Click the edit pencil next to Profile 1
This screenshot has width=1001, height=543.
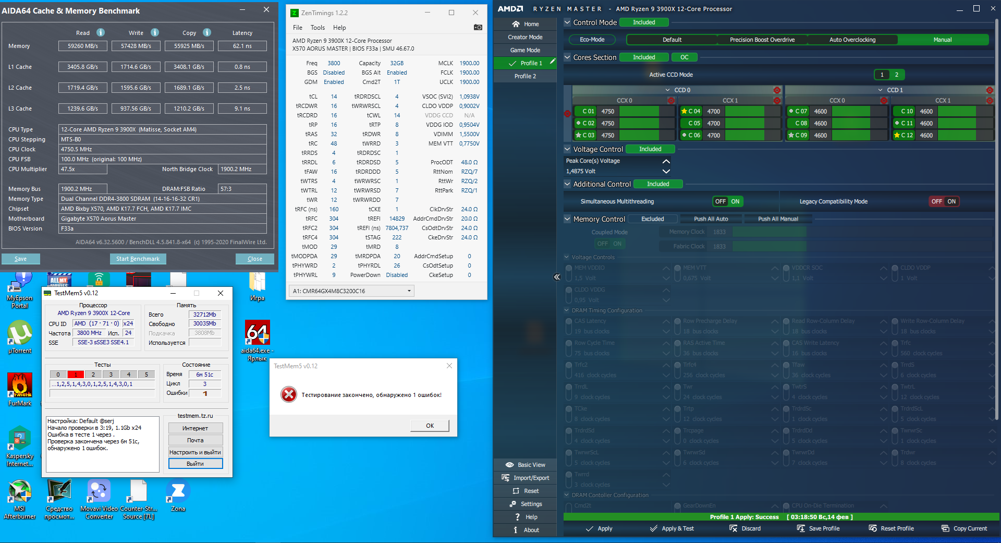point(553,62)
